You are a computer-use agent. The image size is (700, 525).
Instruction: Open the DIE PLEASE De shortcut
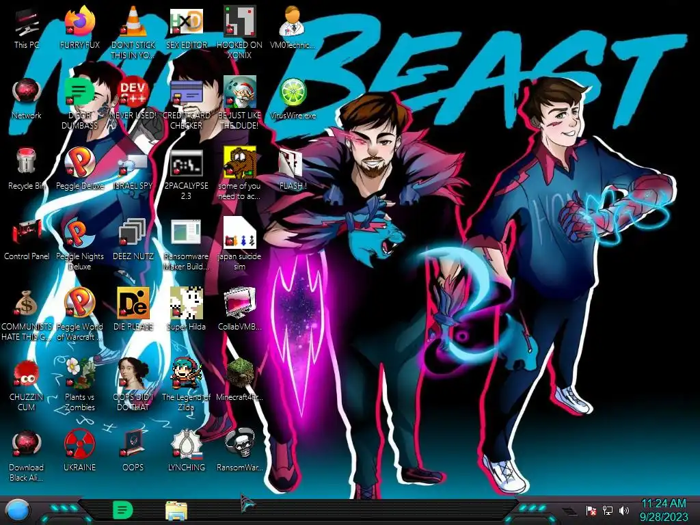click(133, 310)
